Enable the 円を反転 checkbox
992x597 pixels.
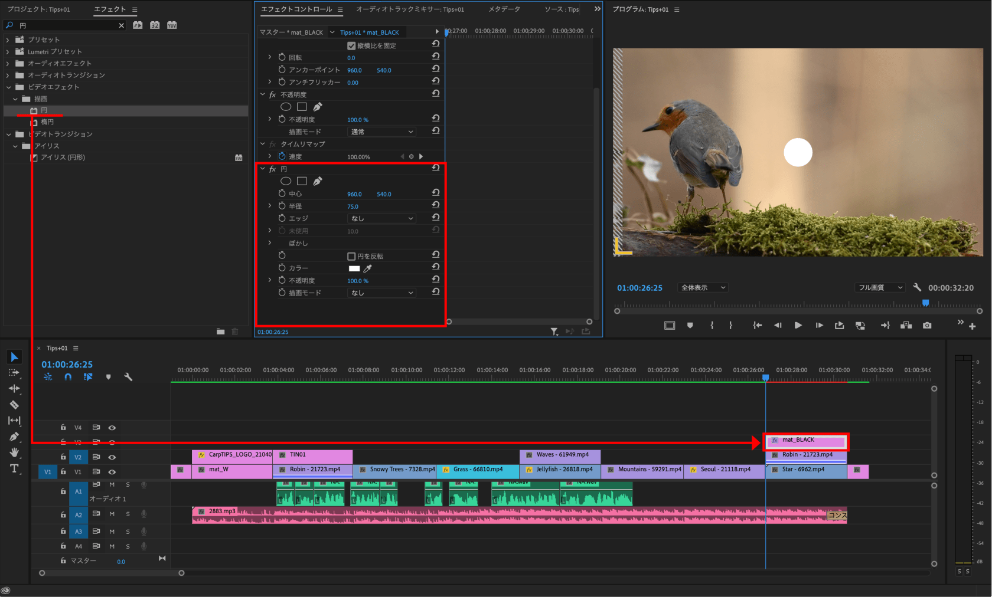click(351, 256)
